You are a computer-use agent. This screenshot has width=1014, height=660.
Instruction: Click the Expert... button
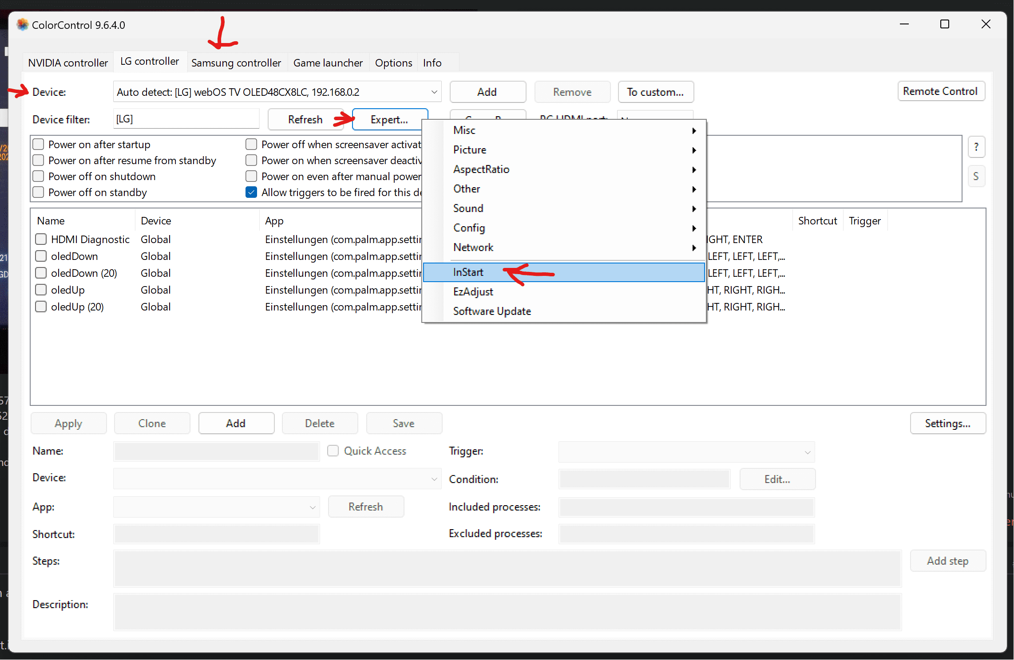click(389, 119)
